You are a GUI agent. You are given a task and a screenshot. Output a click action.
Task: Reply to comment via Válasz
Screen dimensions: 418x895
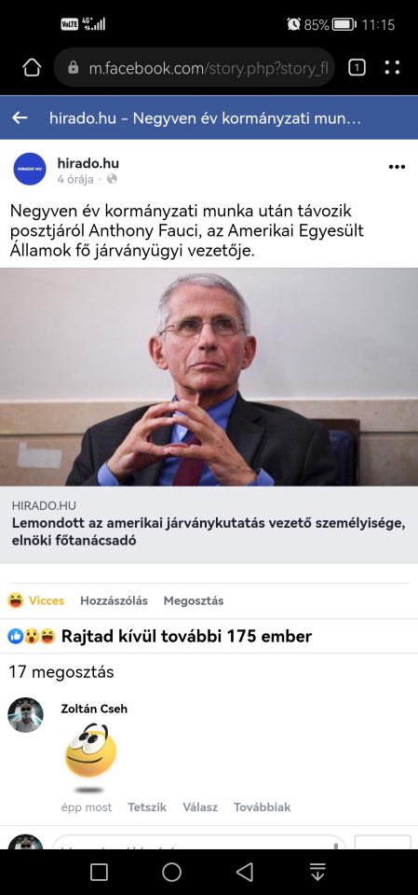200,807
